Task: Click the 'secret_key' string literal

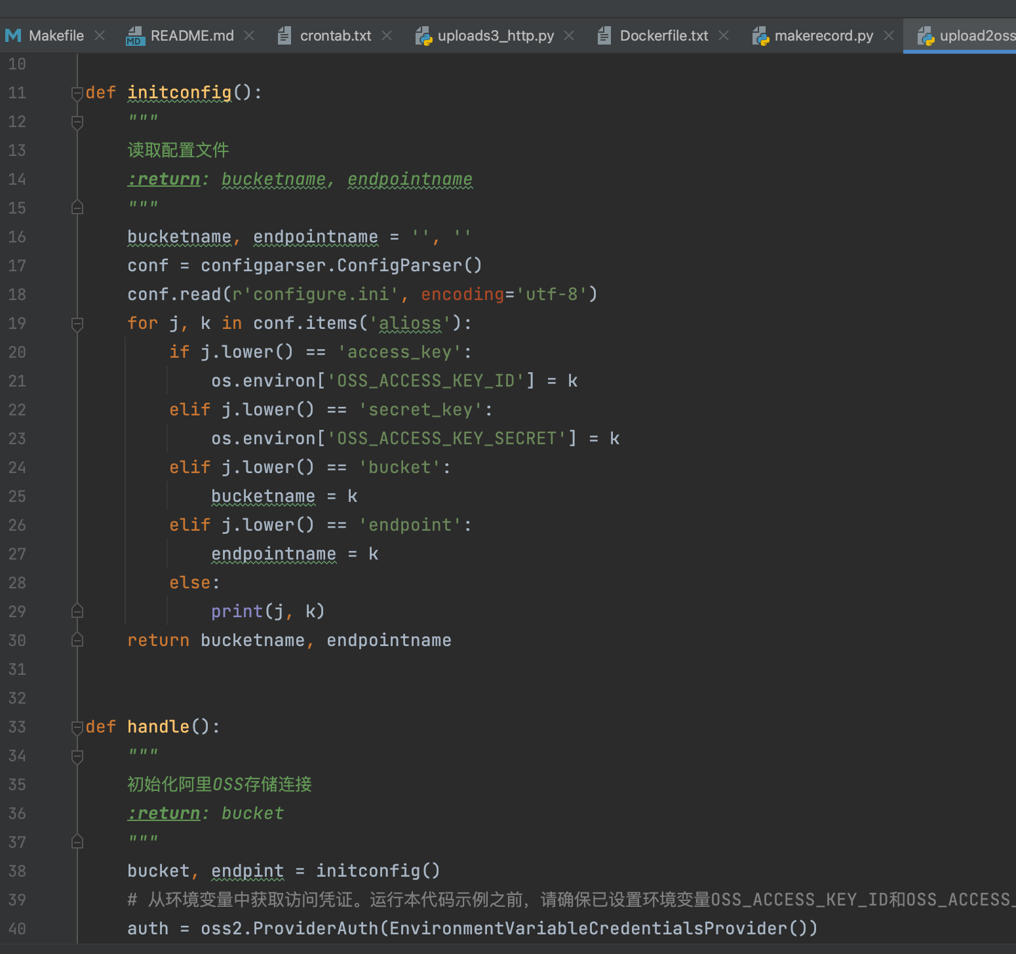Action: 421,410
